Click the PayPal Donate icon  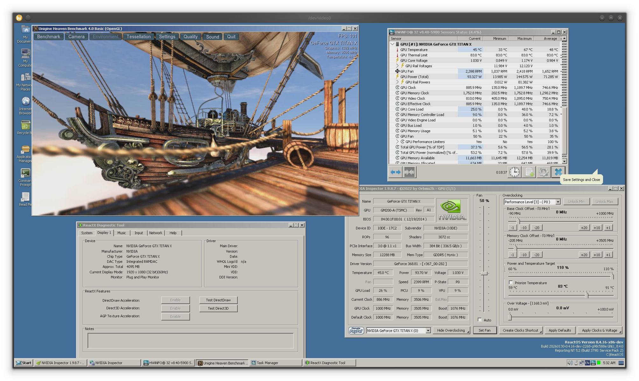coord(356,330)
